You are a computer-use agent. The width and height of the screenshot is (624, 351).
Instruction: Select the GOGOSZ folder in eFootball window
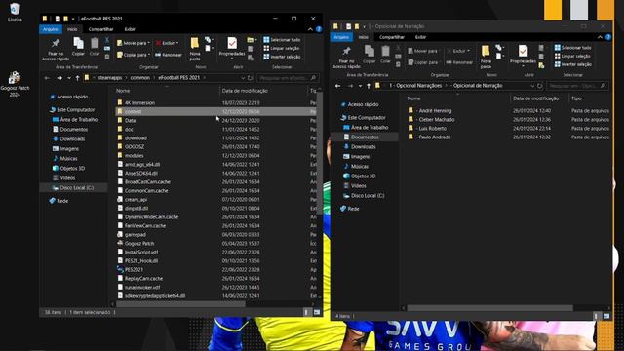[x=135, y=146]
